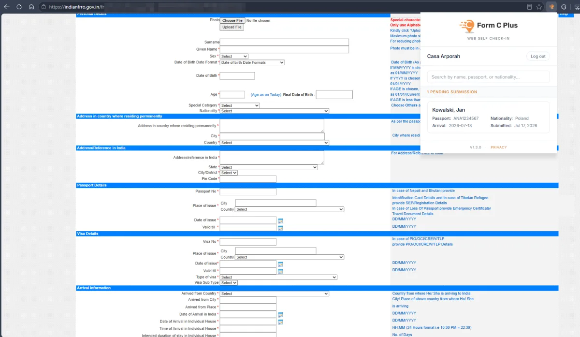The image size is (580, 337).
Task: Open calendar for passport Date of issue
Action: pyautogui.click(x=280, y=220)
